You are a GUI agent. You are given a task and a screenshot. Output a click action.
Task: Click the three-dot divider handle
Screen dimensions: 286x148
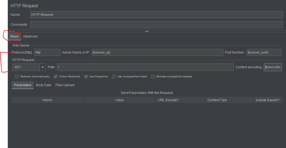(x=147, y=31)
